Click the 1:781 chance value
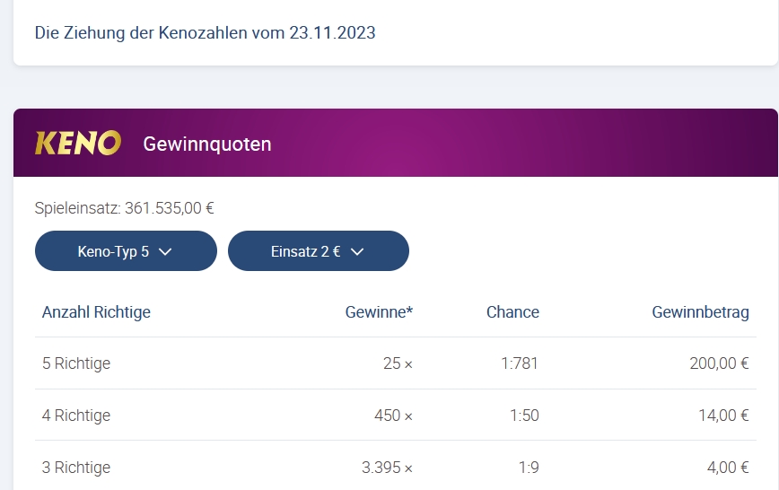 tap(520, 363)
